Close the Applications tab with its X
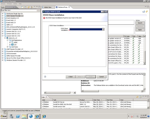The height and width of the screenshot is (119, 150). [x=15, y=7]
